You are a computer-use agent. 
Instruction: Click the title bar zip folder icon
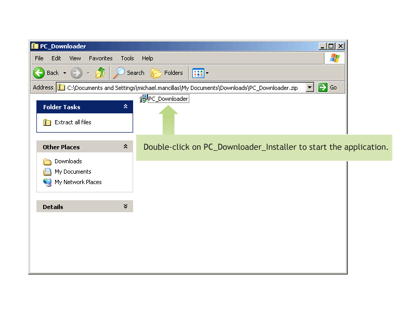pos(35,46)
